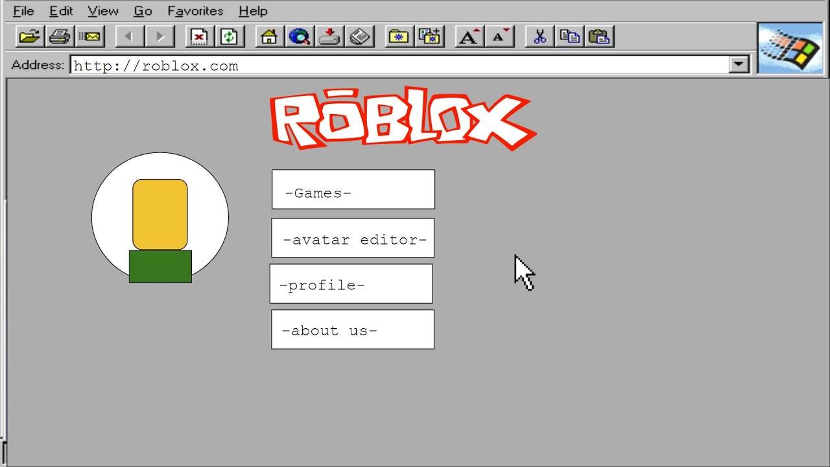Open the Help menu
Screen dimensions: 830x467
[x=253, y=11]
